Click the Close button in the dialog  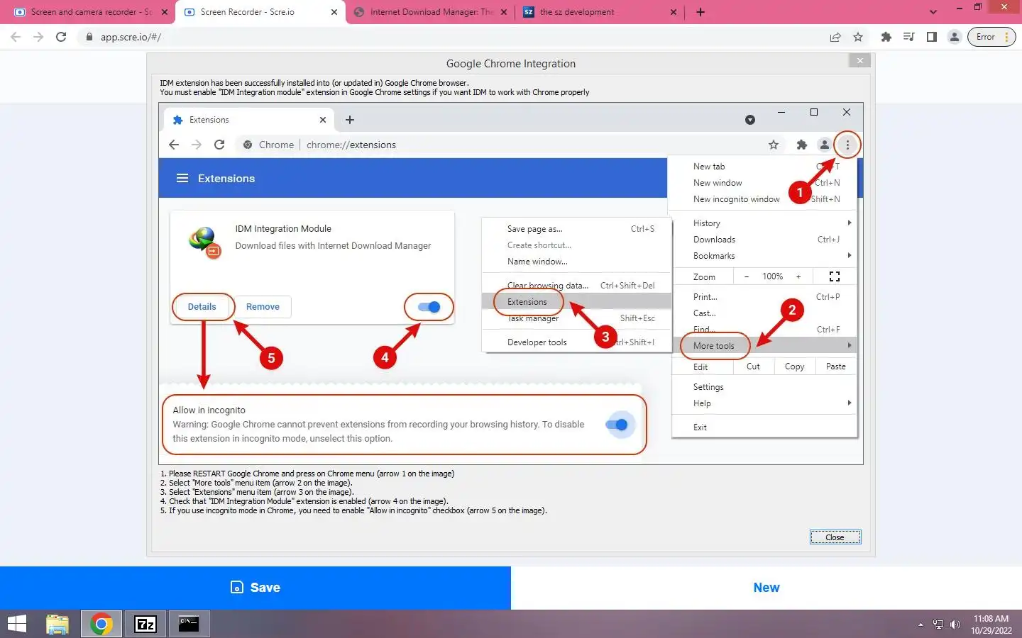point(835,537)
